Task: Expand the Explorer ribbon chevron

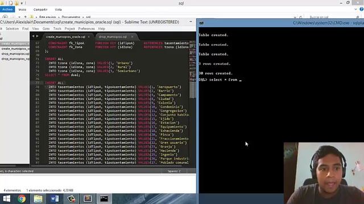Action: click(x=355, y=9)
